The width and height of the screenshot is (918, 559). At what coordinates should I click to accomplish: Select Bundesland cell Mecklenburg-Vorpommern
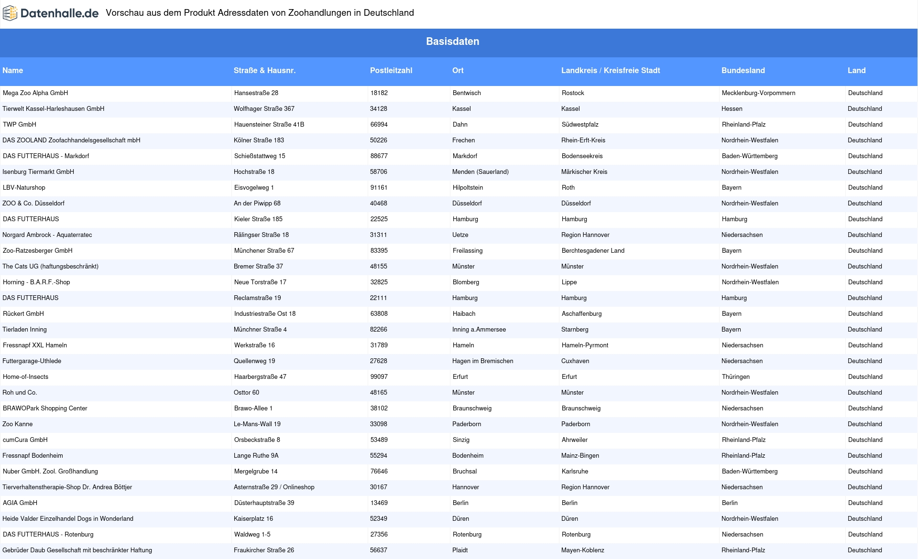(x=759, y=93)
